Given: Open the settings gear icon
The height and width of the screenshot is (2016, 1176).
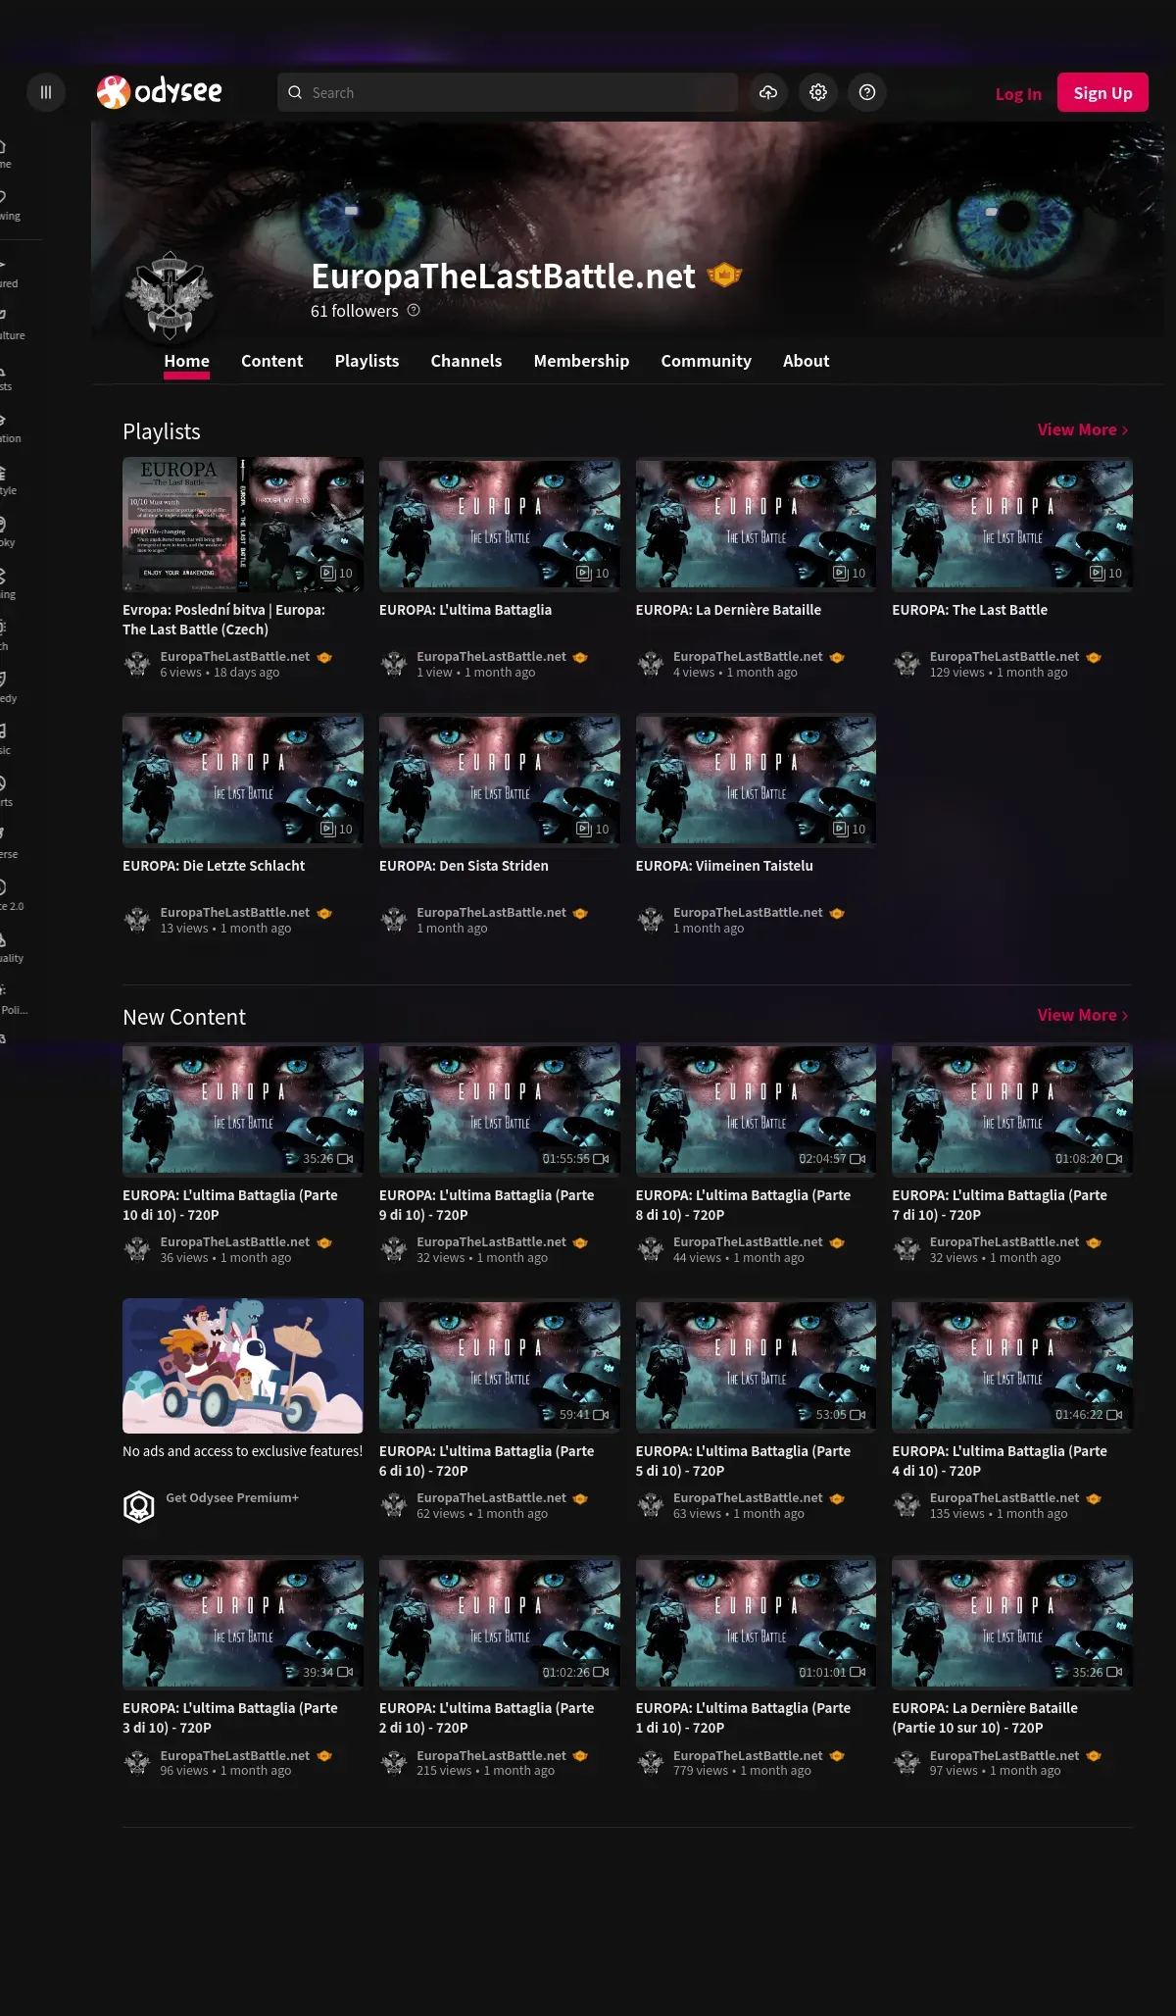Looking at the screenshot, I should click(818, 92).
